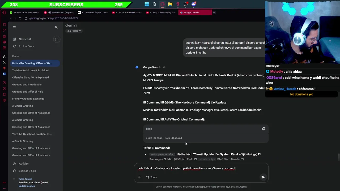340x191 pixels.
Task: Click the Update location link
Action: tap(27, 186)
